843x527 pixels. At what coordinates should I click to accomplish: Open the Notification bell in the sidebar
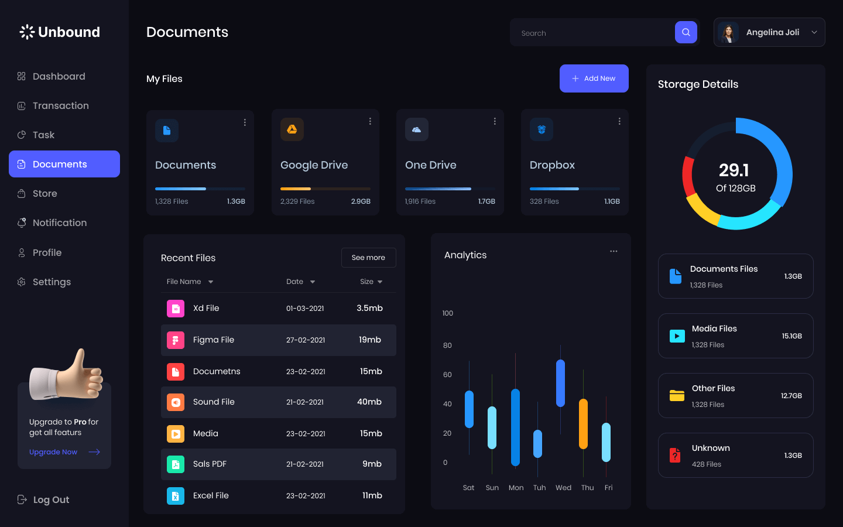(x=20, y=223)
